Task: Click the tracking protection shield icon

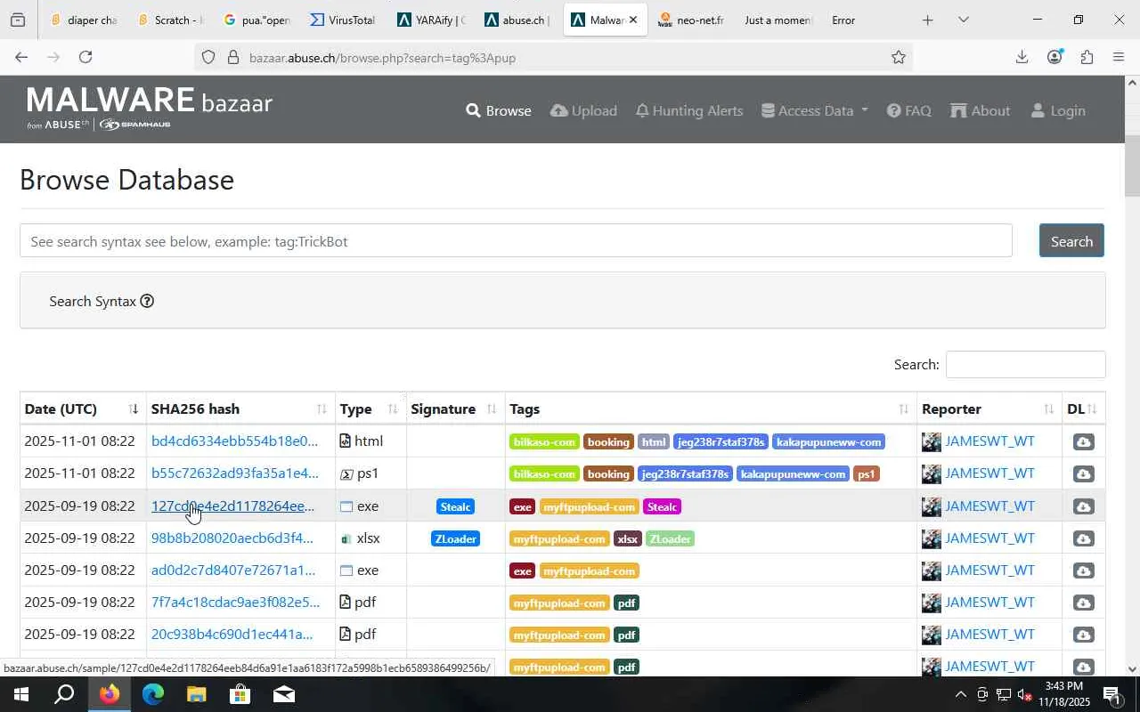Action: (208, 58)
